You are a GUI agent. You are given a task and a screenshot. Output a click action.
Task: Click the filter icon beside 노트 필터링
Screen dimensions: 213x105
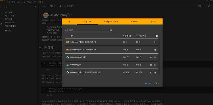(x=111, y=30)
